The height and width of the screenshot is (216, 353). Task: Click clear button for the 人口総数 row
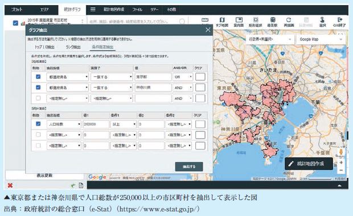pyautogui.click(x=200, y=124)
